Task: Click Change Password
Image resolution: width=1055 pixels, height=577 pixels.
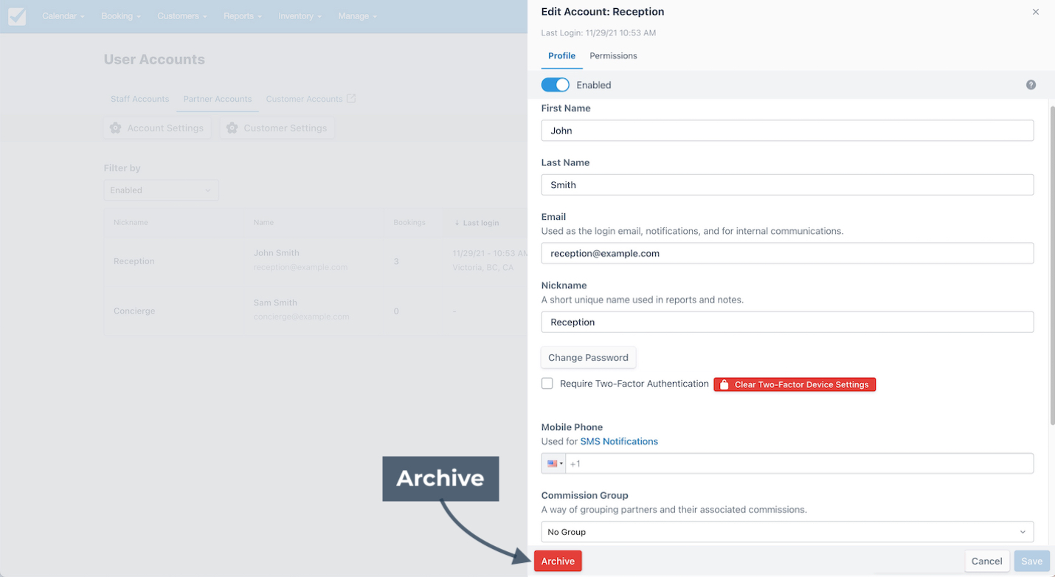Action: point(588,358)
